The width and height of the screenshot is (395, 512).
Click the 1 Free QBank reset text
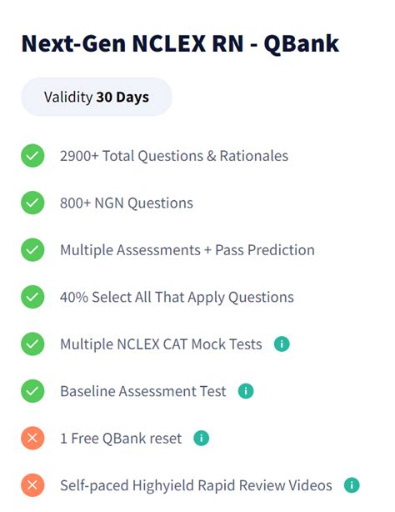[121, 439]
